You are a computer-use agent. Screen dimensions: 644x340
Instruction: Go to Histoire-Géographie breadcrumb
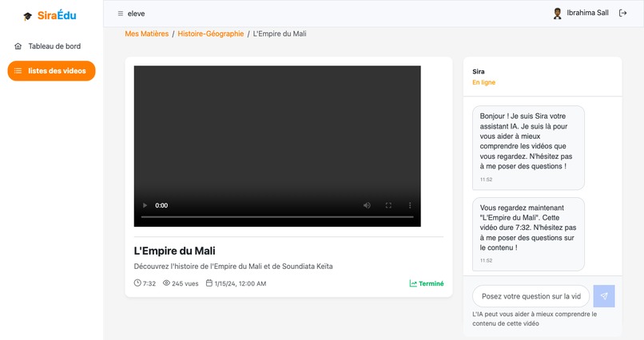(211, 34)
